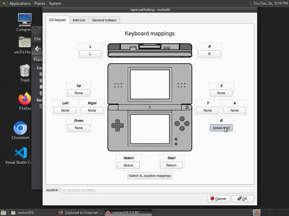Confirm settings with OK button
Image resolution: width=289 pixels, height=216 pixels.
coord(242,199)
